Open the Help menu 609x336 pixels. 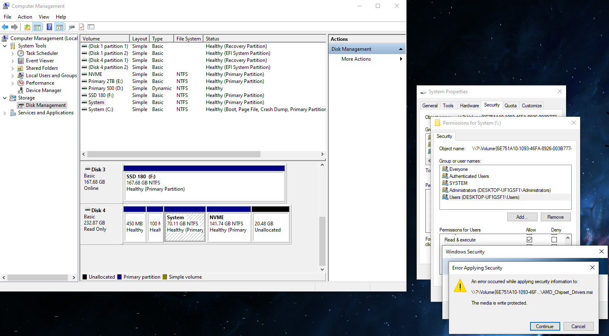(61, 17)
